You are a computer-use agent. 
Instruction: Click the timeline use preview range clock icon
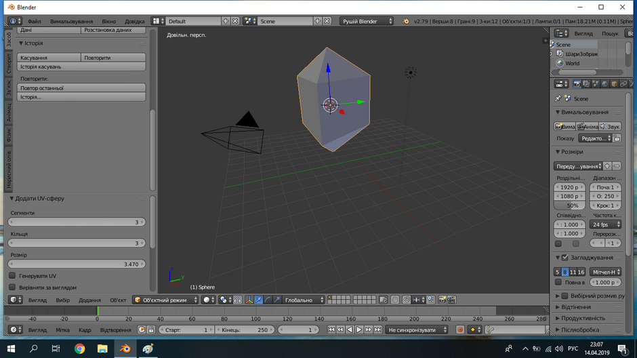tap(142, 330)
